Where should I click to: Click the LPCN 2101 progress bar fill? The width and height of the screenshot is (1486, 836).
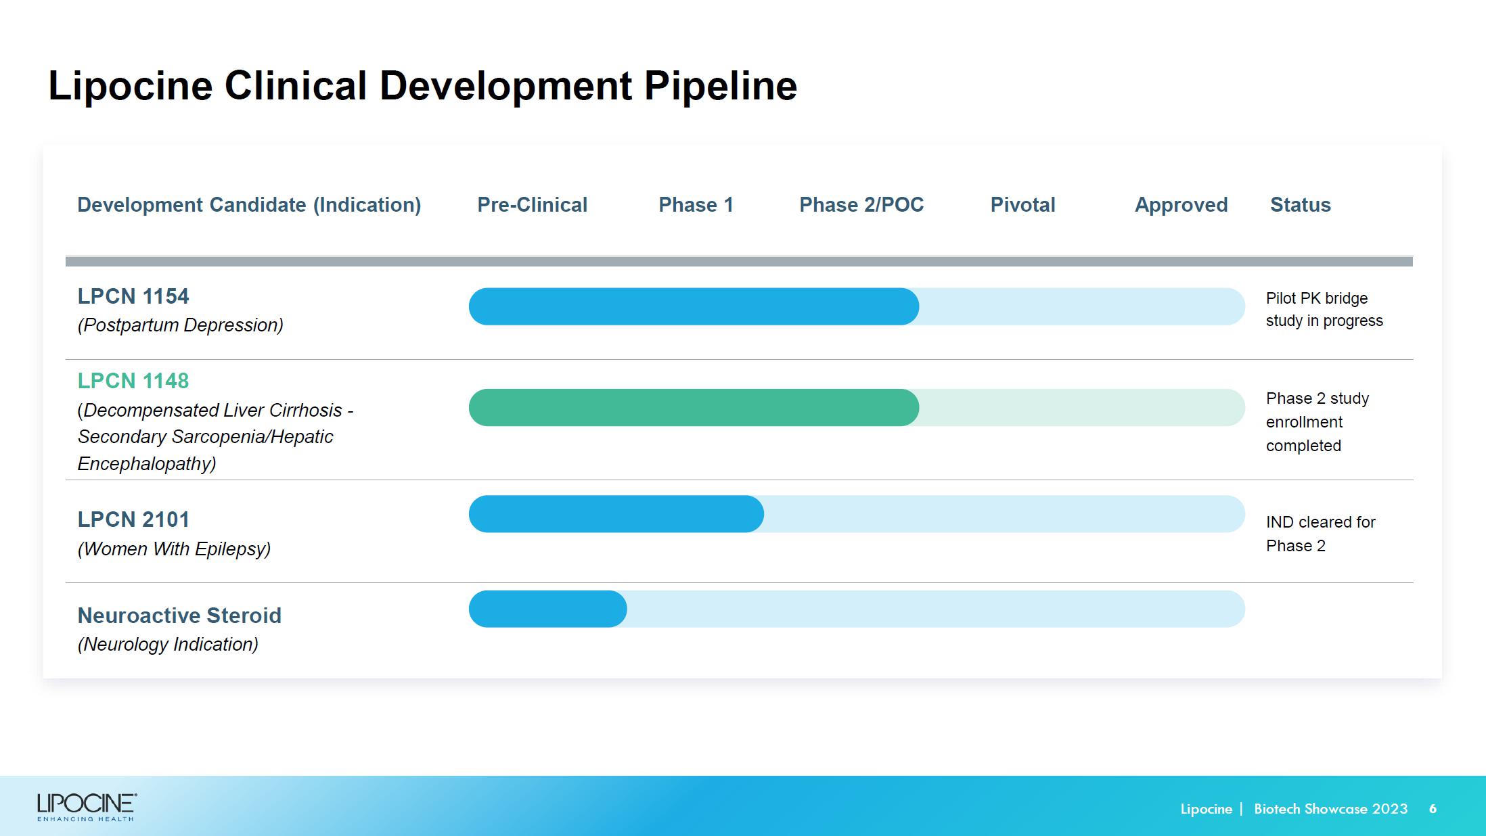(x=616, y=514)
